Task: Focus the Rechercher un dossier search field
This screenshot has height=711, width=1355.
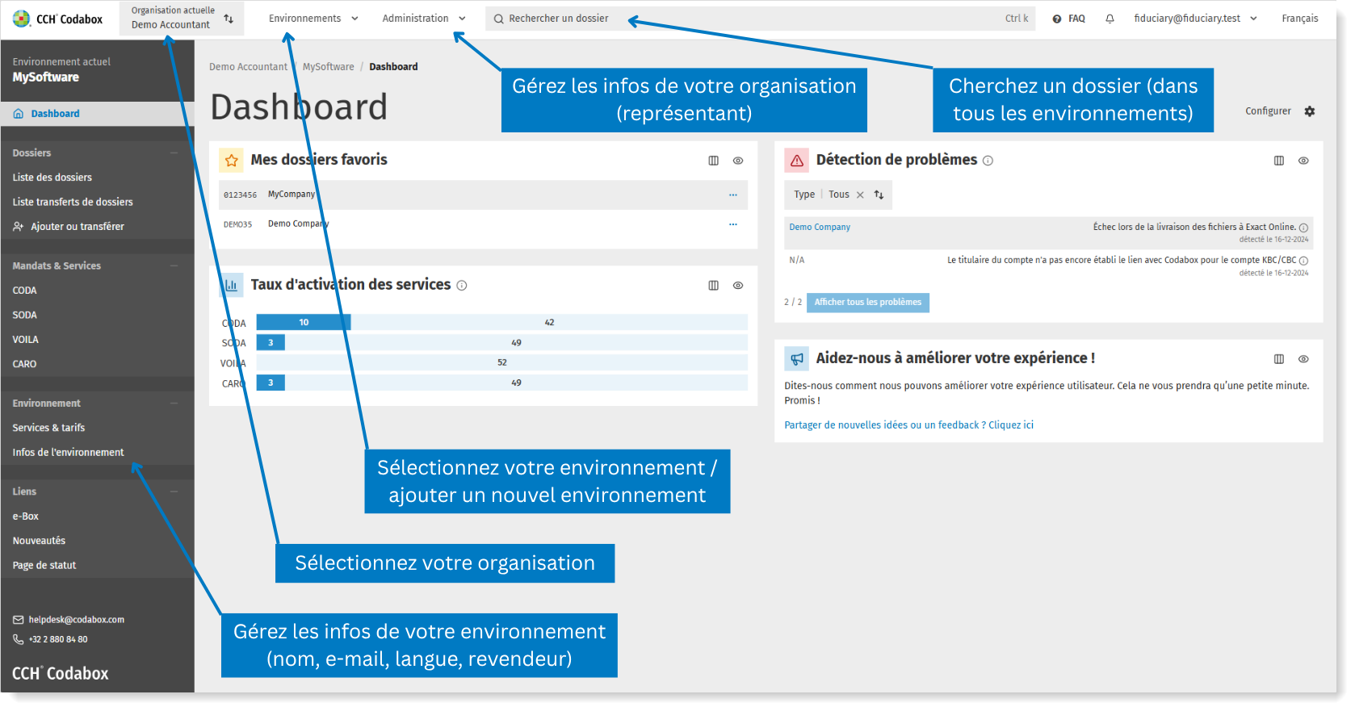Action: pos(760,19)
